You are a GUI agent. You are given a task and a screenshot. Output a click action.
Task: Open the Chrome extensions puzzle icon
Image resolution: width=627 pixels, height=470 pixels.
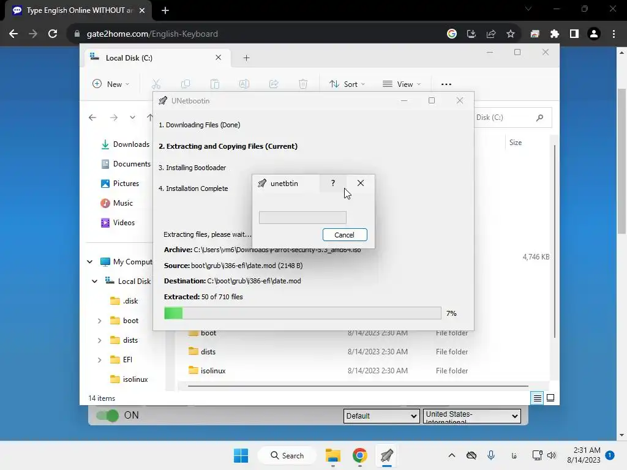[555, 34]
